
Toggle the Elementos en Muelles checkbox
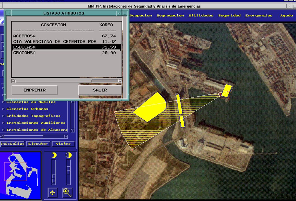[x=3, y=102]
